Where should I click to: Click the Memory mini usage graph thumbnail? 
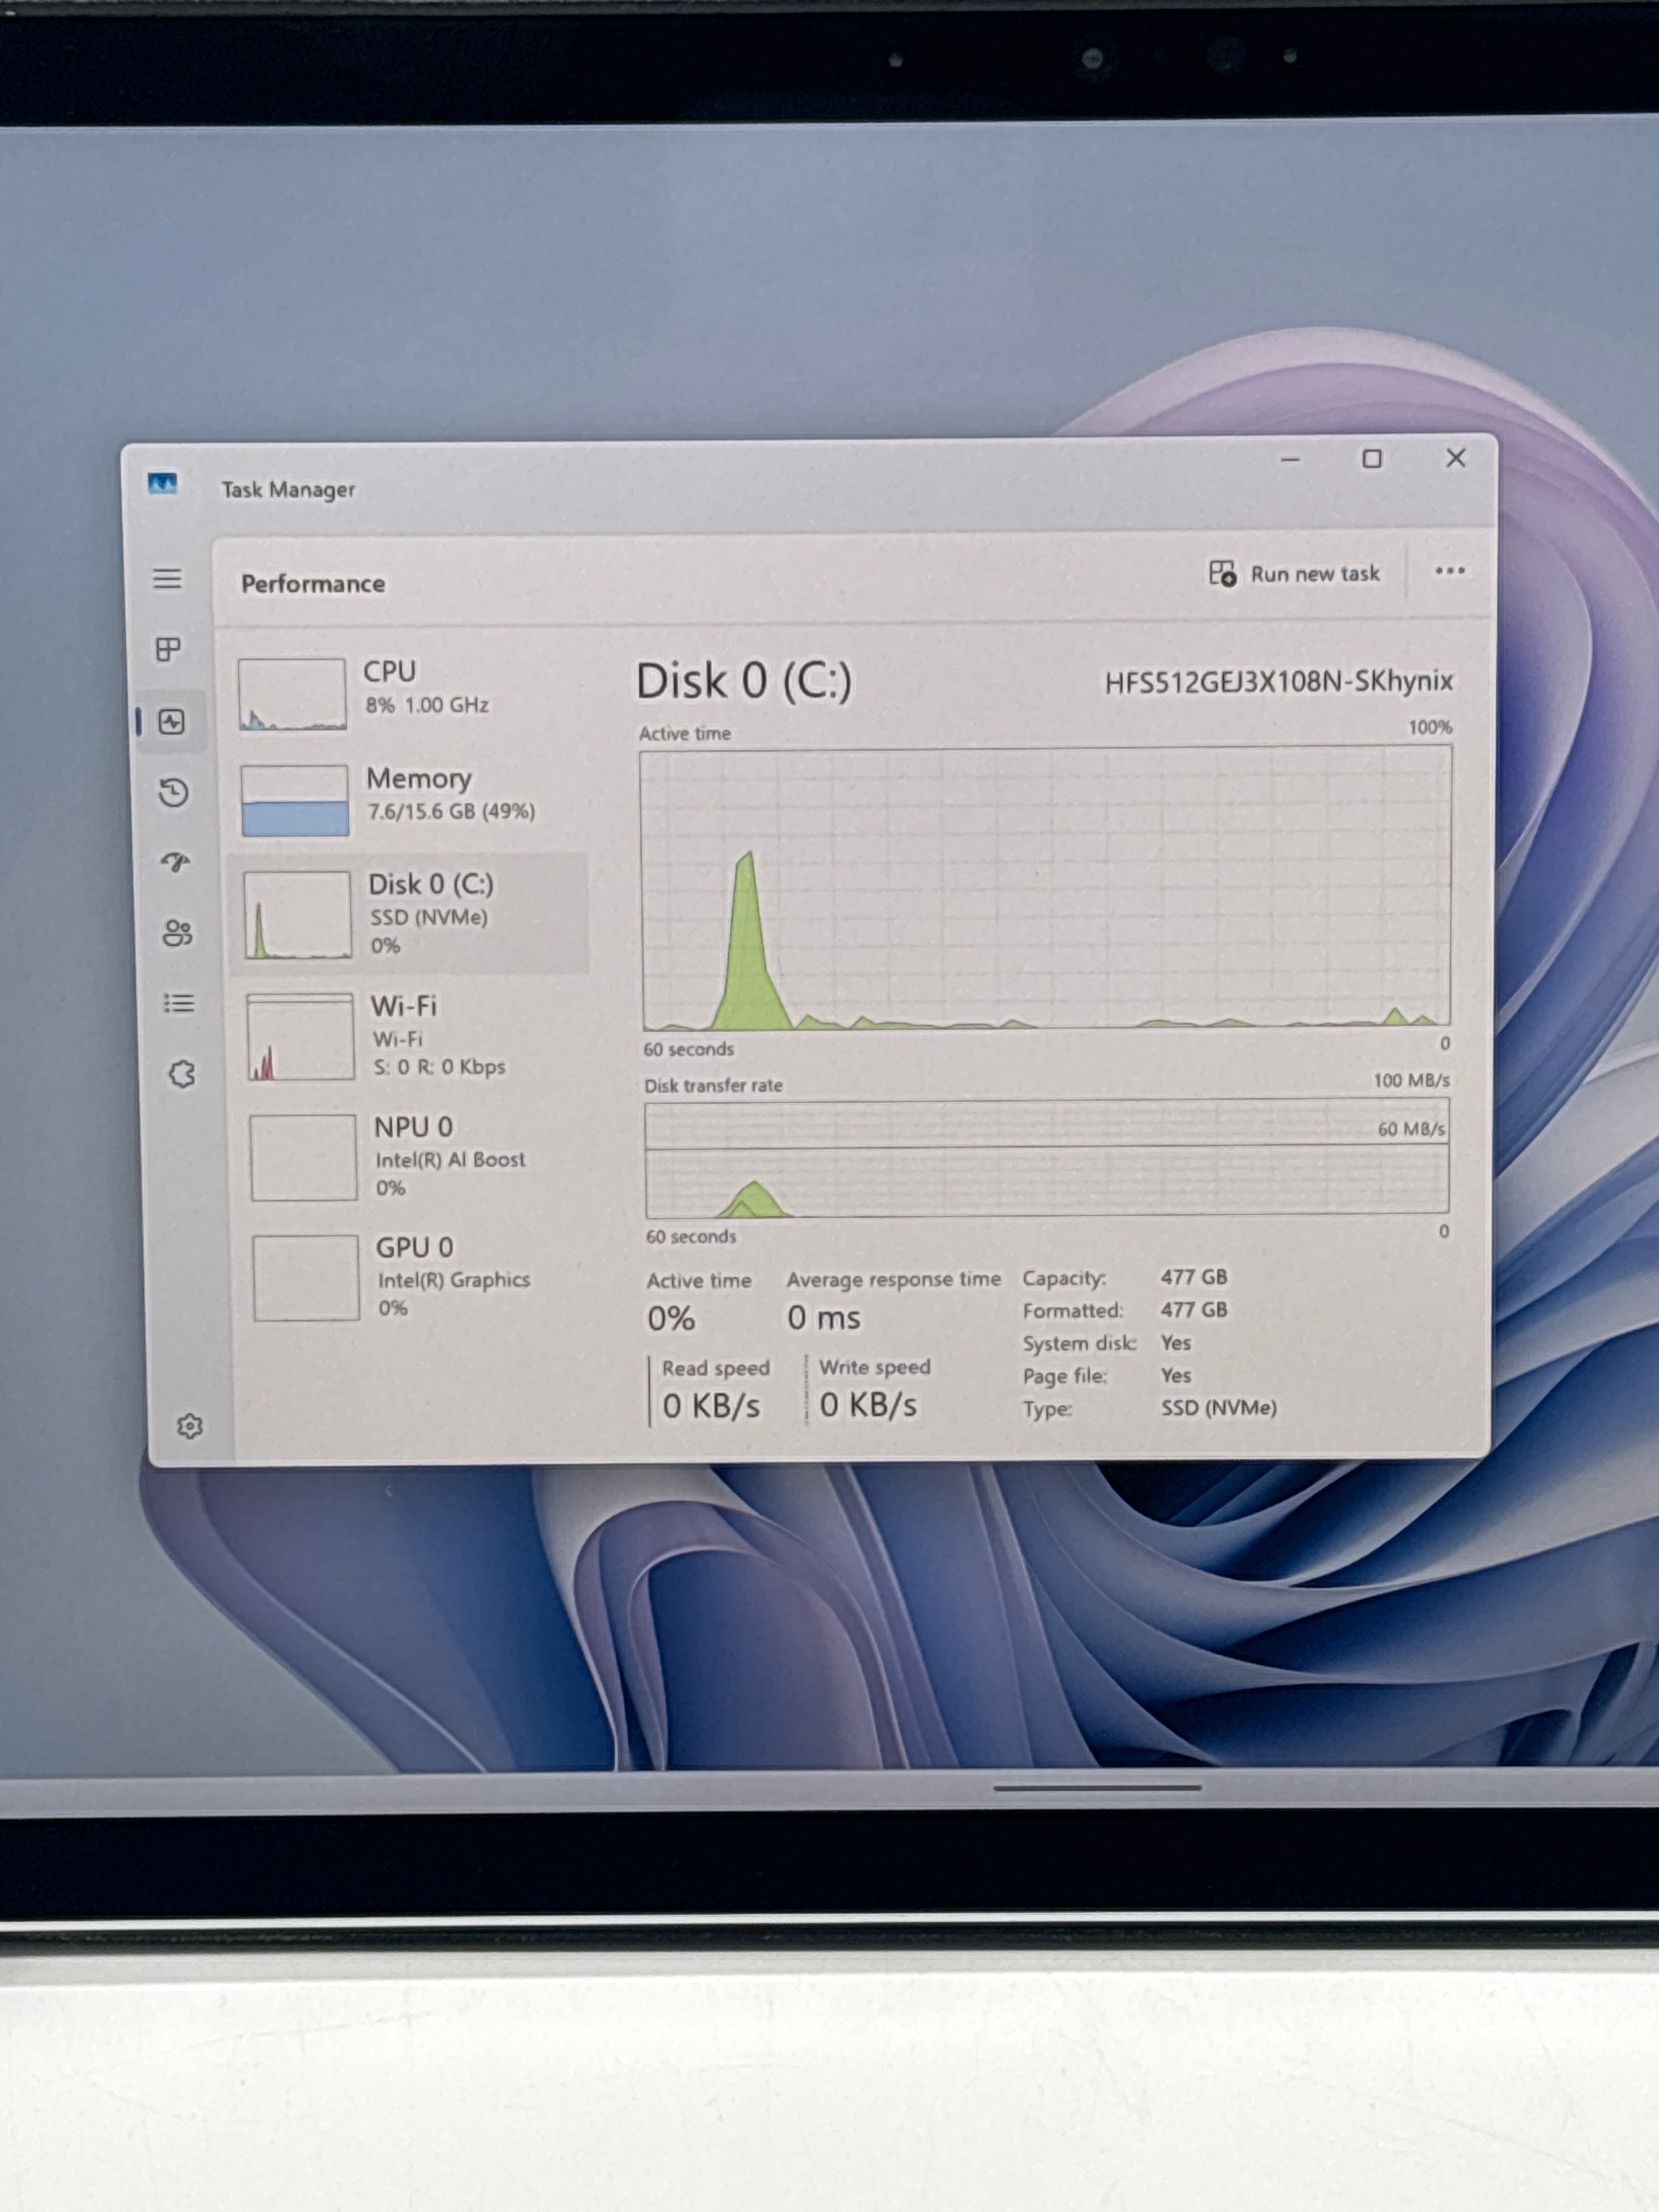[295, 800]
